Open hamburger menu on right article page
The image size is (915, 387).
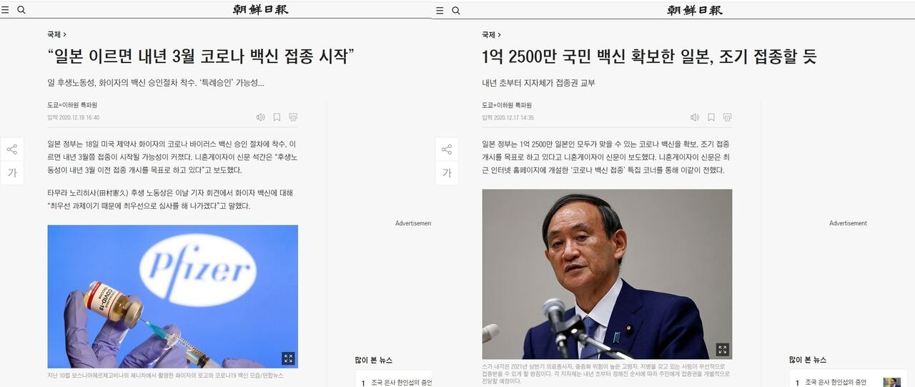pyautogui.click(x=440, y=10)
